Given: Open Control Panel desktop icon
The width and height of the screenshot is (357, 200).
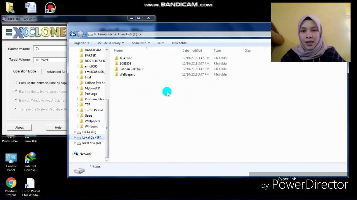Looking at the screenshot, I should 11,162.
